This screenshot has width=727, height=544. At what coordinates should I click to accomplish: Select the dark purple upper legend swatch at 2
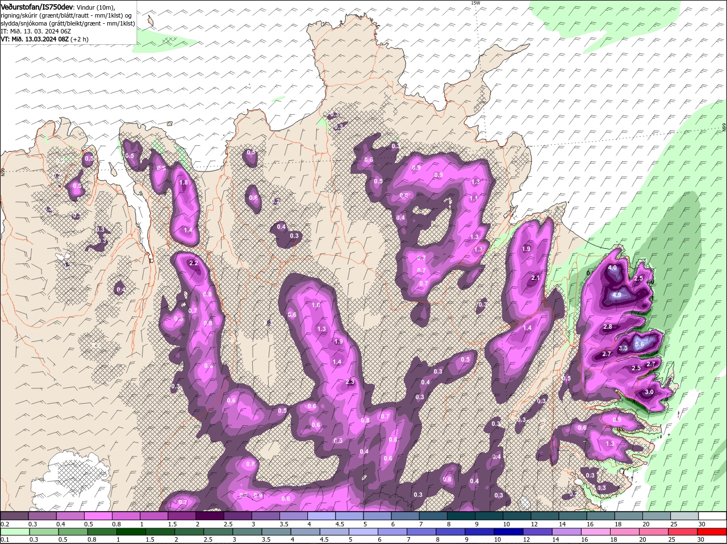(210, 516)
